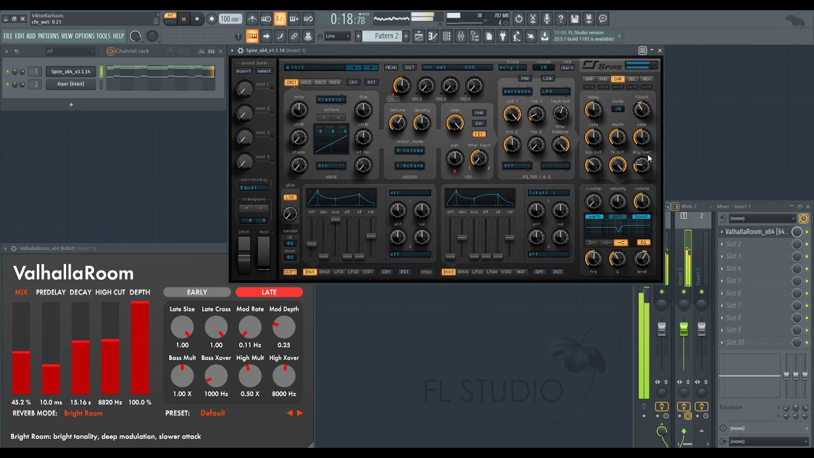
Task: Open the Line snap dropdown
Action: click(x=338, y=36)
